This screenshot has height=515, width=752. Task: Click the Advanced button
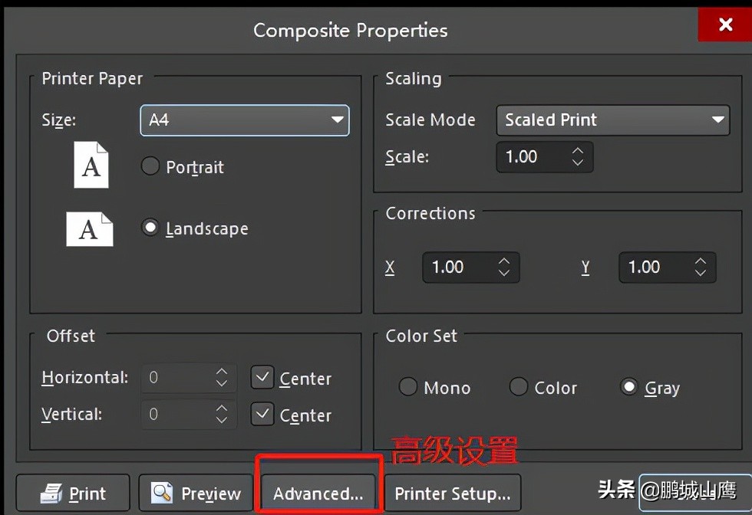[x=318, y=493]
